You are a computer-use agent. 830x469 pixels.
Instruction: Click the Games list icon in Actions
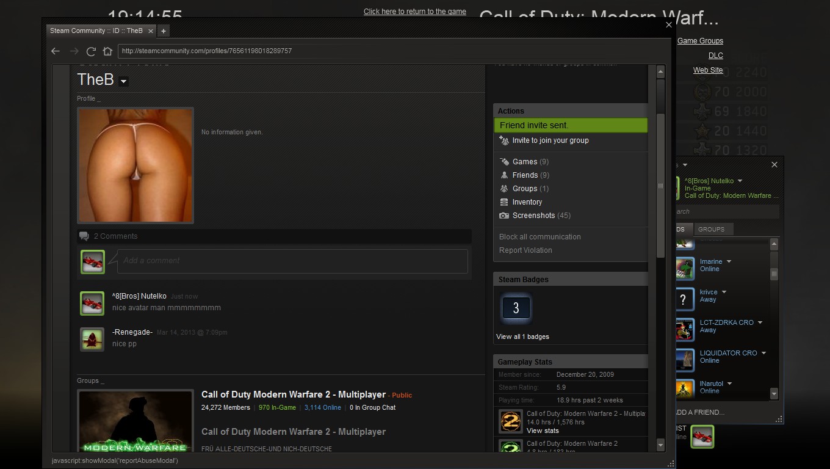504,162
